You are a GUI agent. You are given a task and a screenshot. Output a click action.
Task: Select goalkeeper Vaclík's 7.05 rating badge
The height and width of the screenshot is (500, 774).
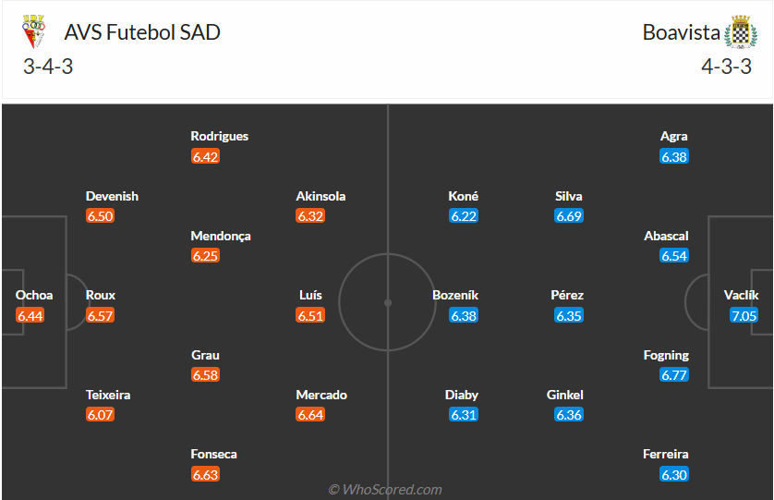[x=743, y=316]
